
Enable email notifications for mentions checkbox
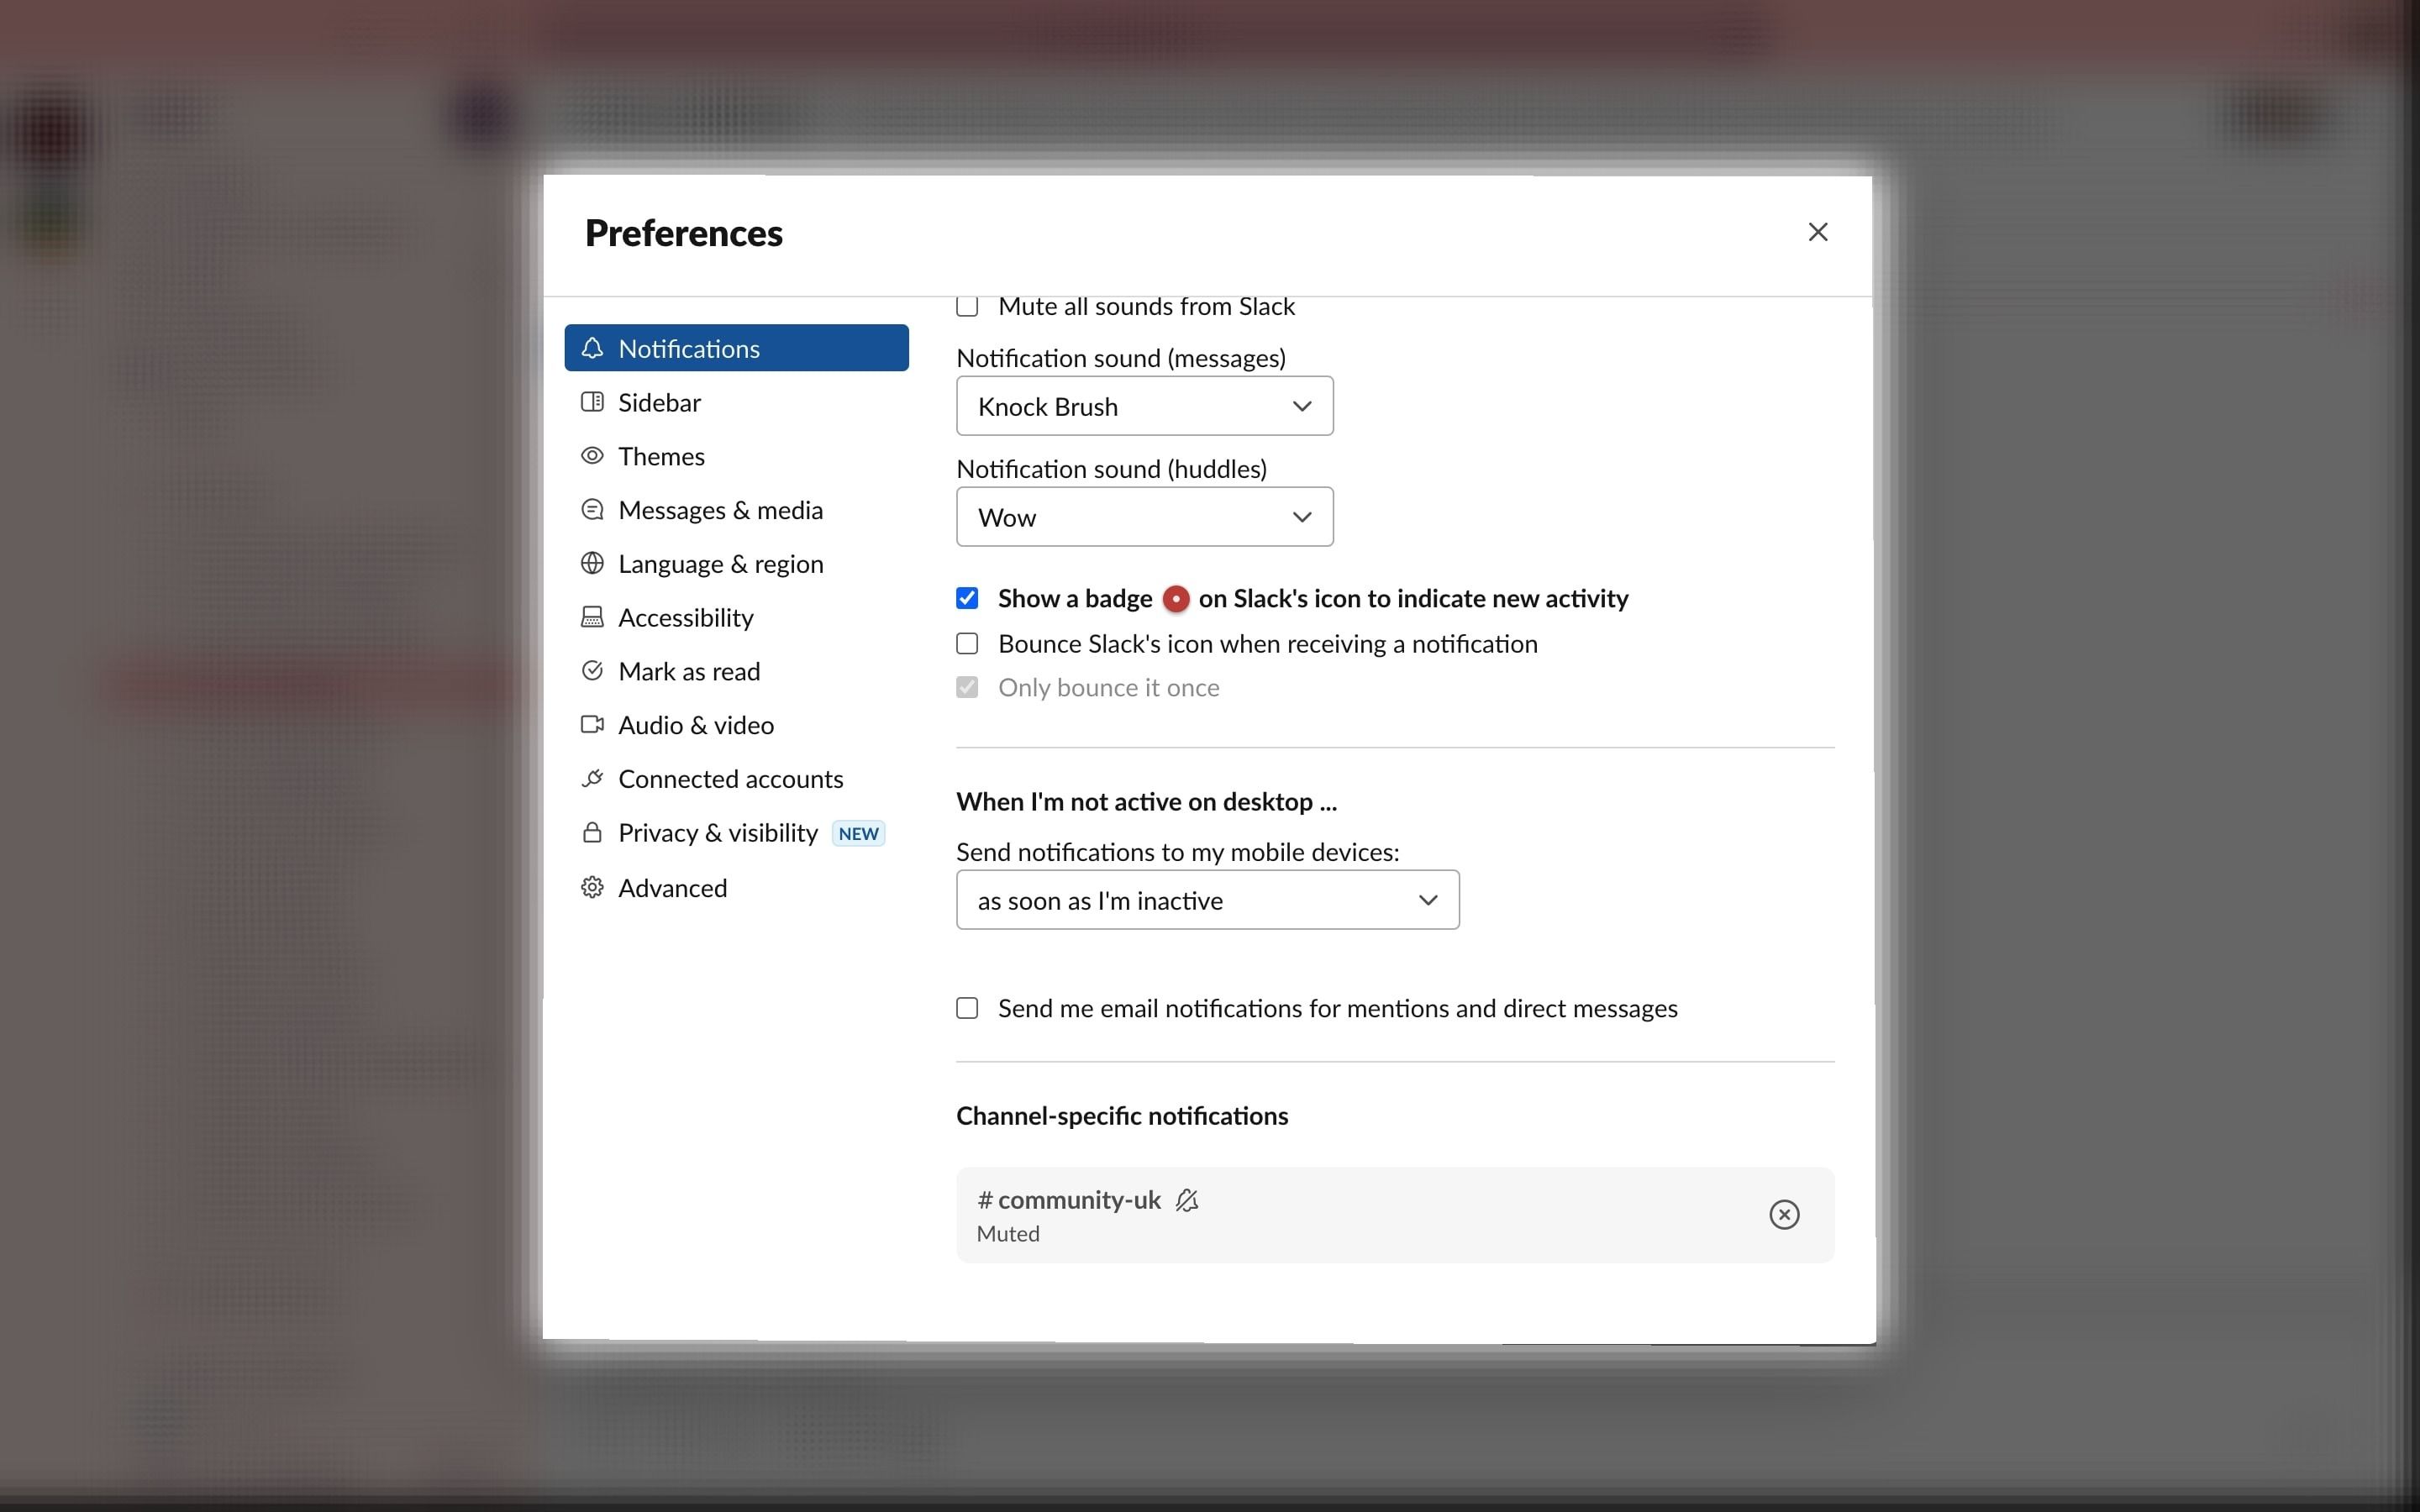pyautogui.click(x=967, y=1008)
